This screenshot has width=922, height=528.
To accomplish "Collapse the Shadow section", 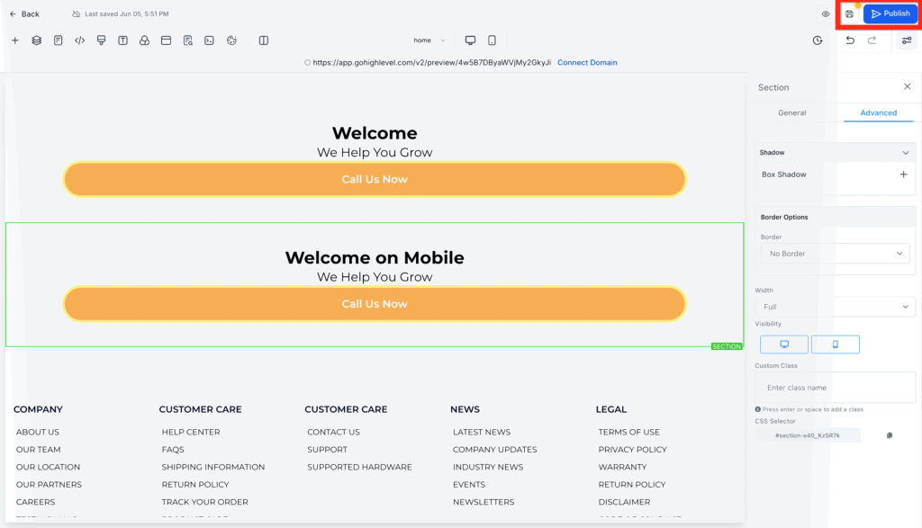I will 905,153.
